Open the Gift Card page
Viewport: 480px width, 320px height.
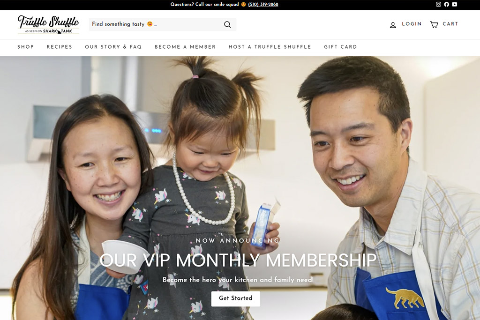click(340, 47)
